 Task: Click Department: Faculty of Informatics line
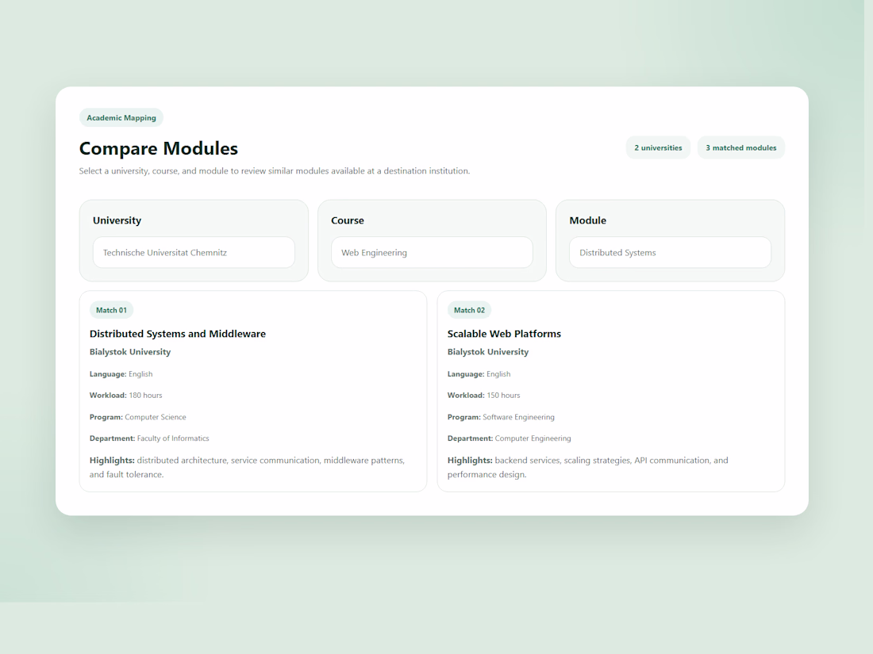tap(149, 438)
